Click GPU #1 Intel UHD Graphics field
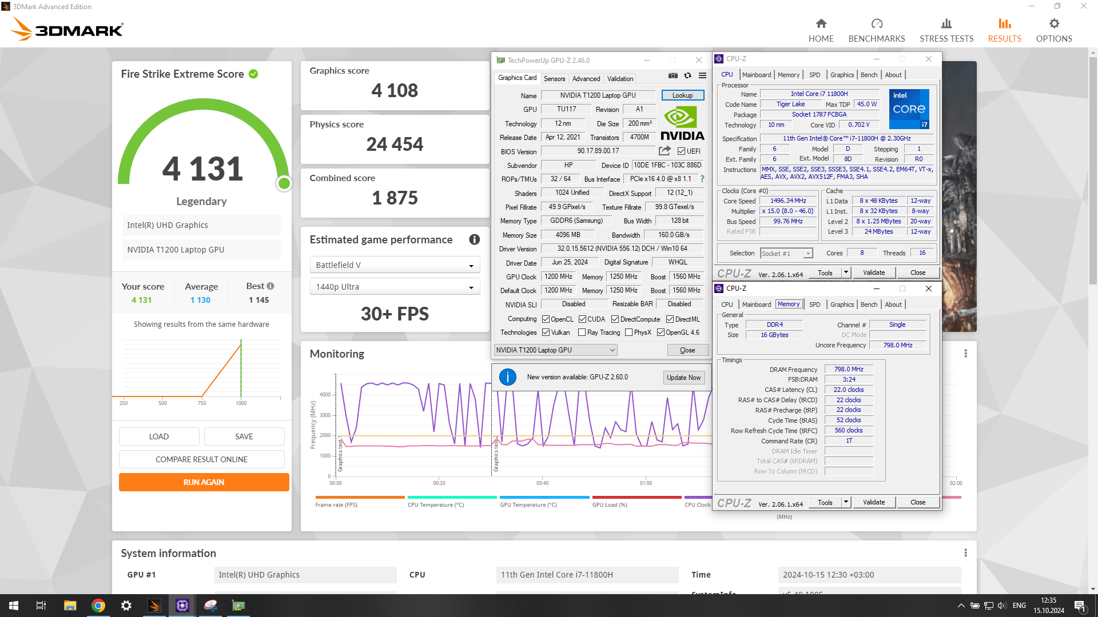The height and width of the screenshot is (617, 1098). coord(305,575)
